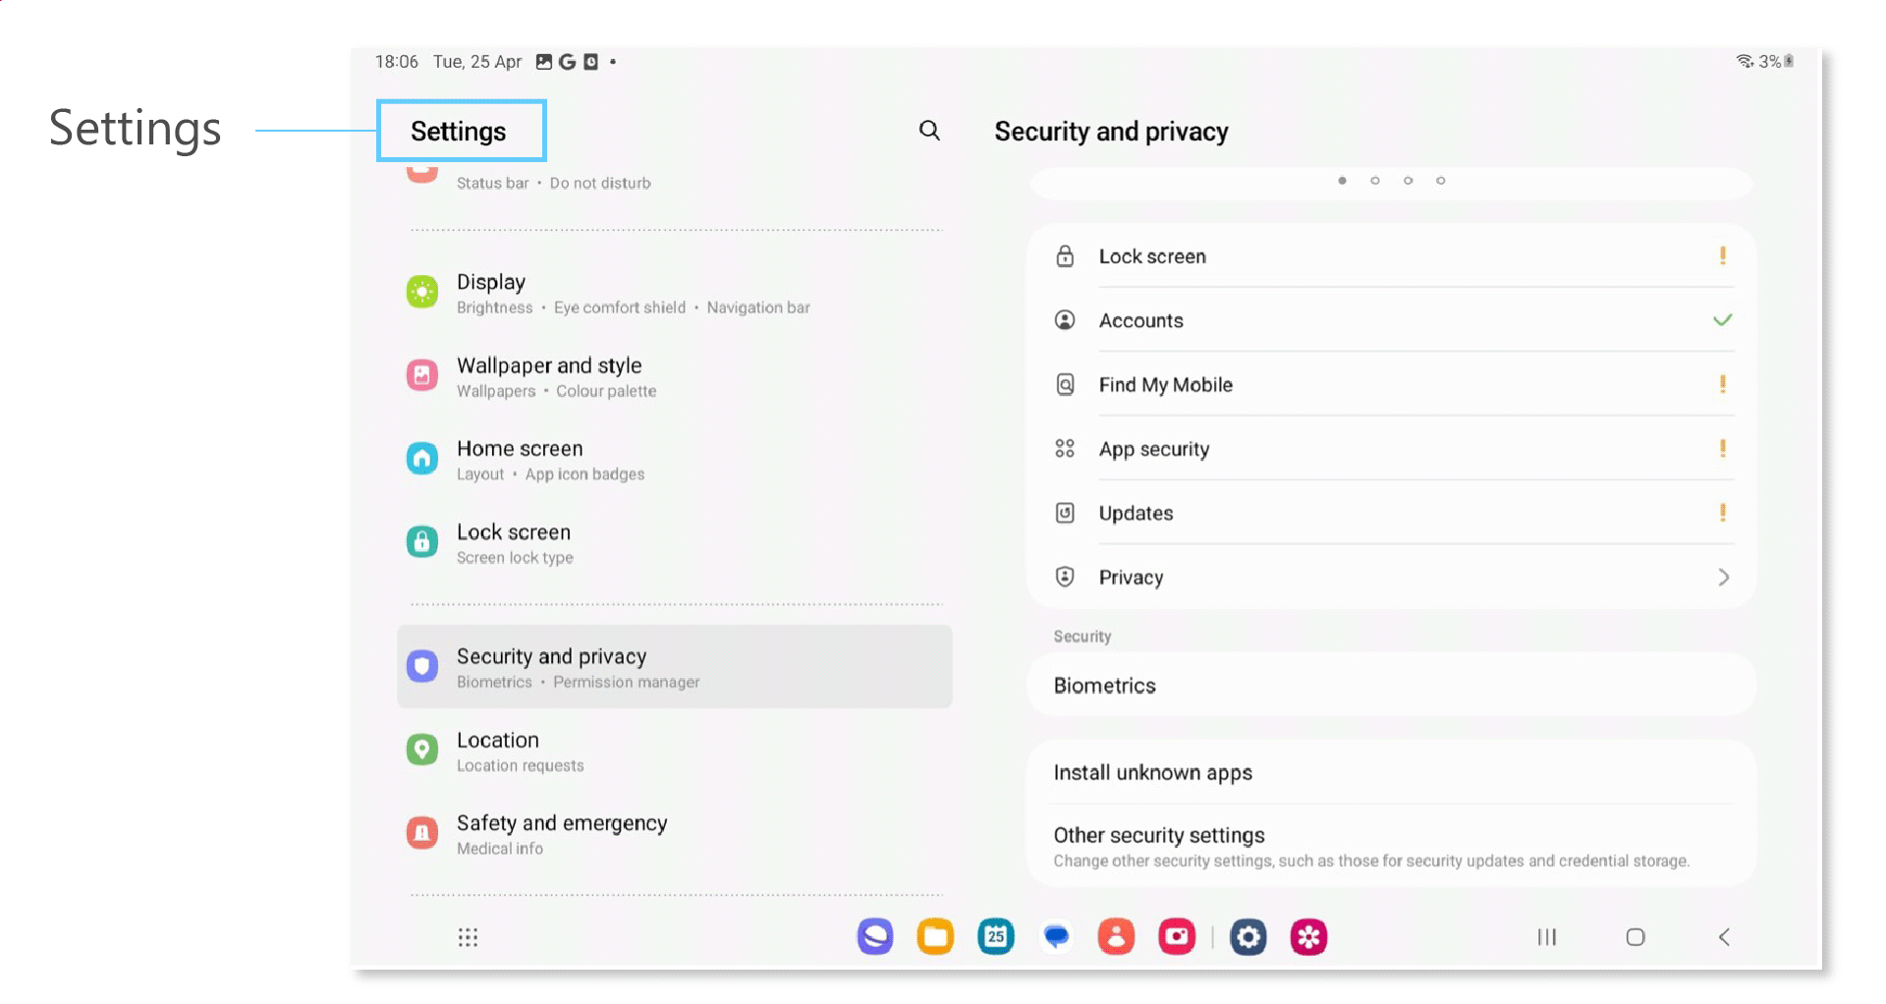
Task: Tap the Wi-Fi status icon
Action: [x=1746, y=61]
